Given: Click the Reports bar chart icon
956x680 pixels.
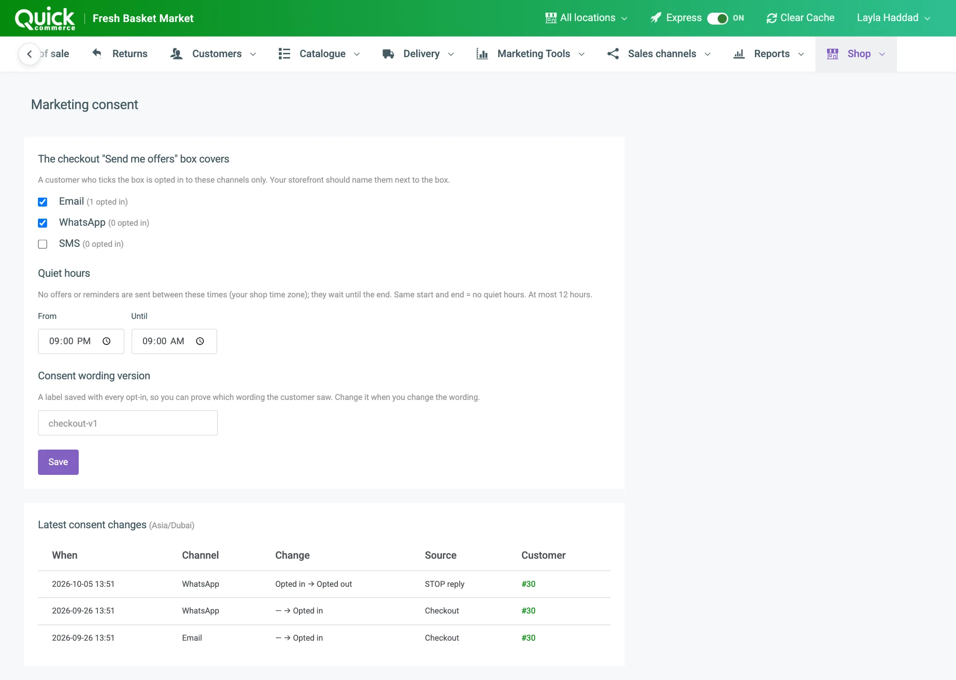Looking at the screenshot, I should [739, 54].
